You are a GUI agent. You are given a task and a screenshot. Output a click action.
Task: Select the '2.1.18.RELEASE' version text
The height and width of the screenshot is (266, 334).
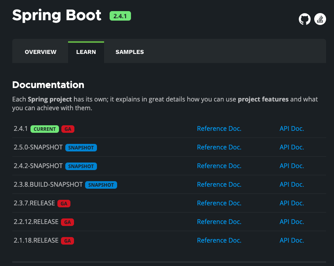point(36,240)
